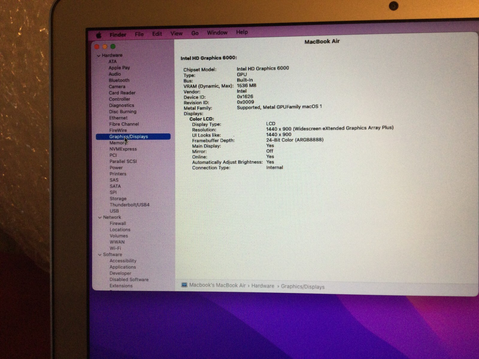Select SAS in the sidebar
The image size is (479, 359).
[x=114, y=180]
